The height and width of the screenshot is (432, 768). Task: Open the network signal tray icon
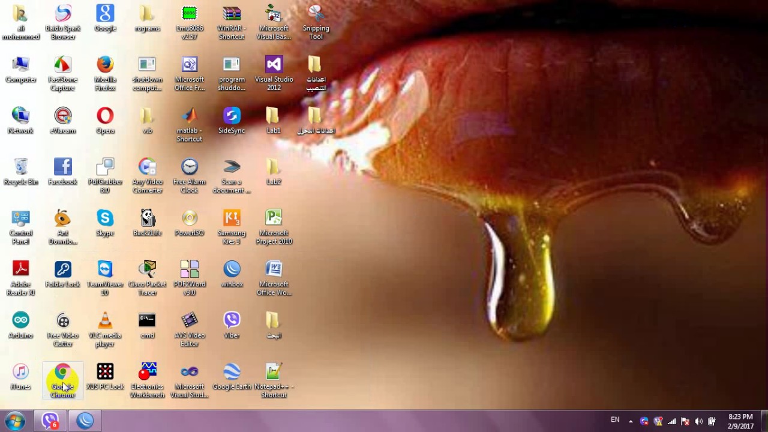click(671, 421)
